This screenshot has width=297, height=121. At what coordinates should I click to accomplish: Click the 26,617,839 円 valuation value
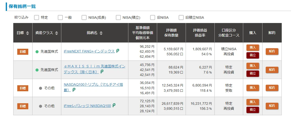(172, 103)
